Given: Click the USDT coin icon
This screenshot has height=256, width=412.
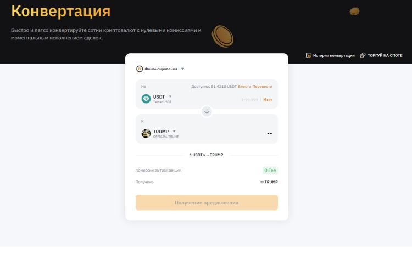Looking at the screenshot, I should 146,99.
